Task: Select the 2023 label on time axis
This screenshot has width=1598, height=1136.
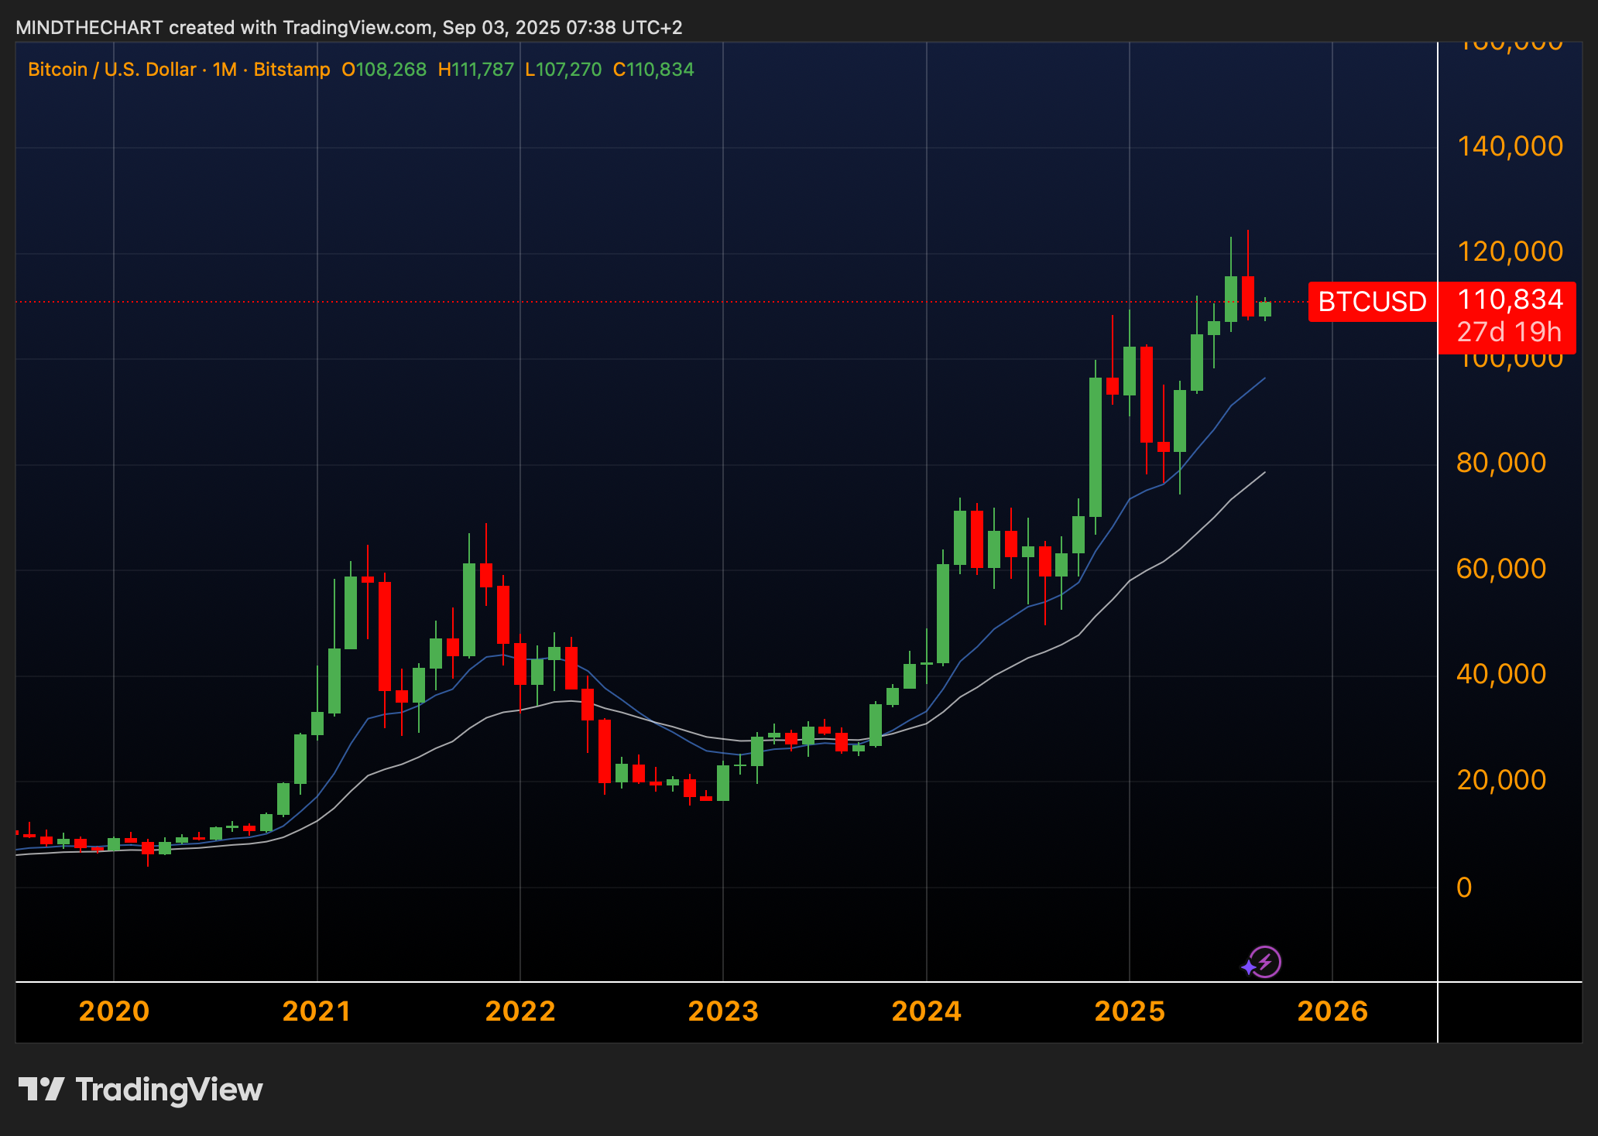Action: click(x=723, y=1011)
